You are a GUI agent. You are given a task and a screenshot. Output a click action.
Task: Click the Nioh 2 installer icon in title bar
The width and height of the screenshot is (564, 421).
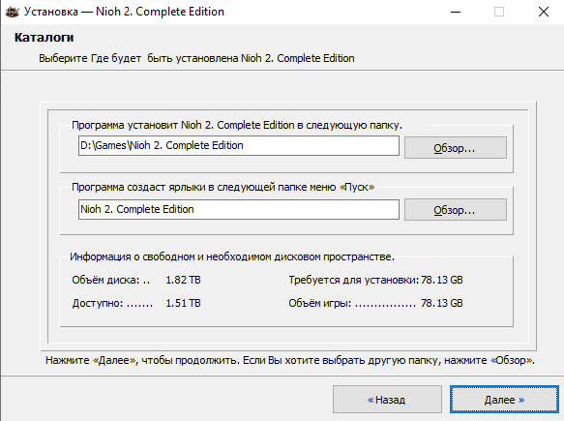click(x=12, y=12)
